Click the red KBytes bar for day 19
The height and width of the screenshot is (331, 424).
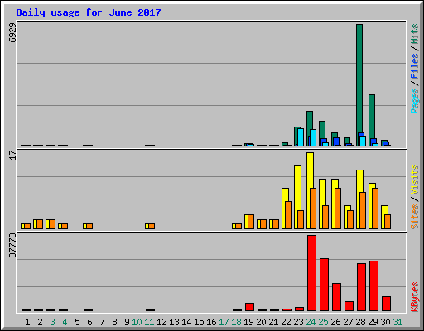pos(249,307)
